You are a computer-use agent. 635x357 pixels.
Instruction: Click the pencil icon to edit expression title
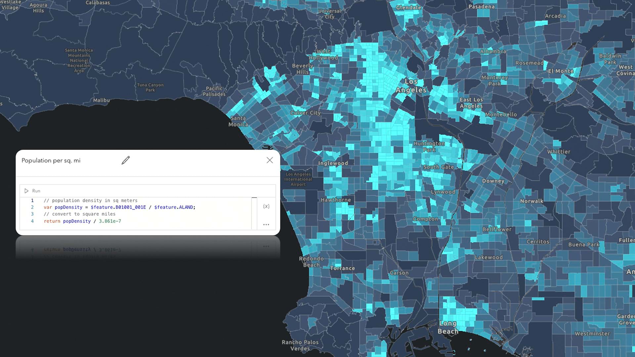pyautogui.click(x=126, y=160)
